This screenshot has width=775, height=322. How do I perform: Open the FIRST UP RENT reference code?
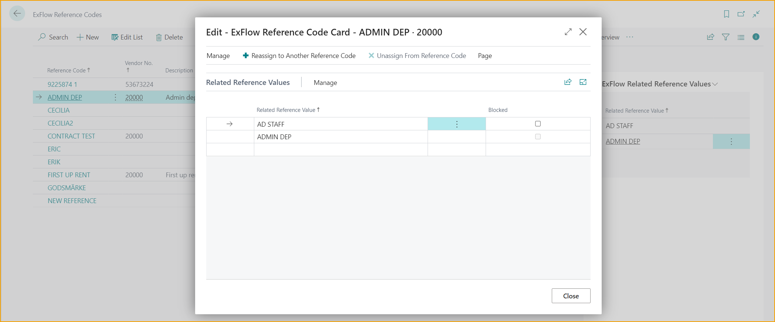coord(69,175)
